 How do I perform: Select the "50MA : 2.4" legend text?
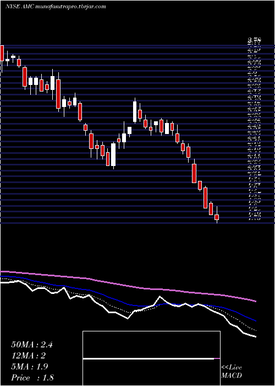tap(32, 345)
